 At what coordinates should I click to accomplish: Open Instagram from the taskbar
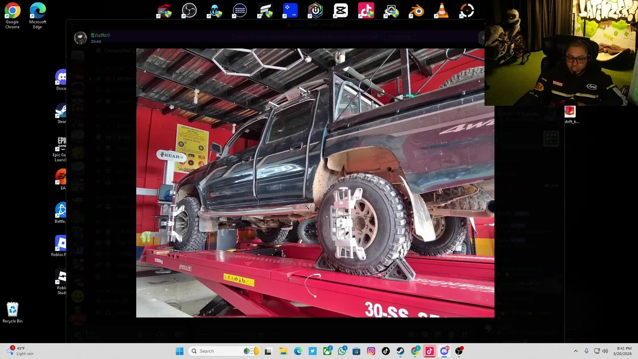click(x=371, y=351)
